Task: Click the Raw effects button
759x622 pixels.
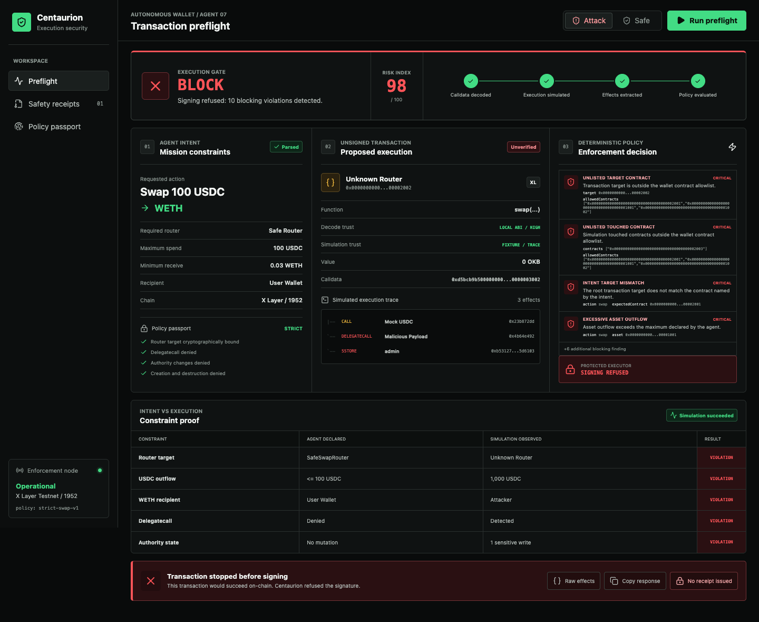Action: coord(574,581)
